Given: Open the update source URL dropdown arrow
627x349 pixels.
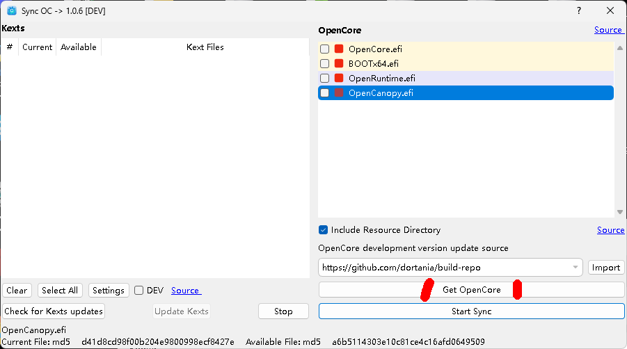Looking at the screenshot, I should point(575,267).
